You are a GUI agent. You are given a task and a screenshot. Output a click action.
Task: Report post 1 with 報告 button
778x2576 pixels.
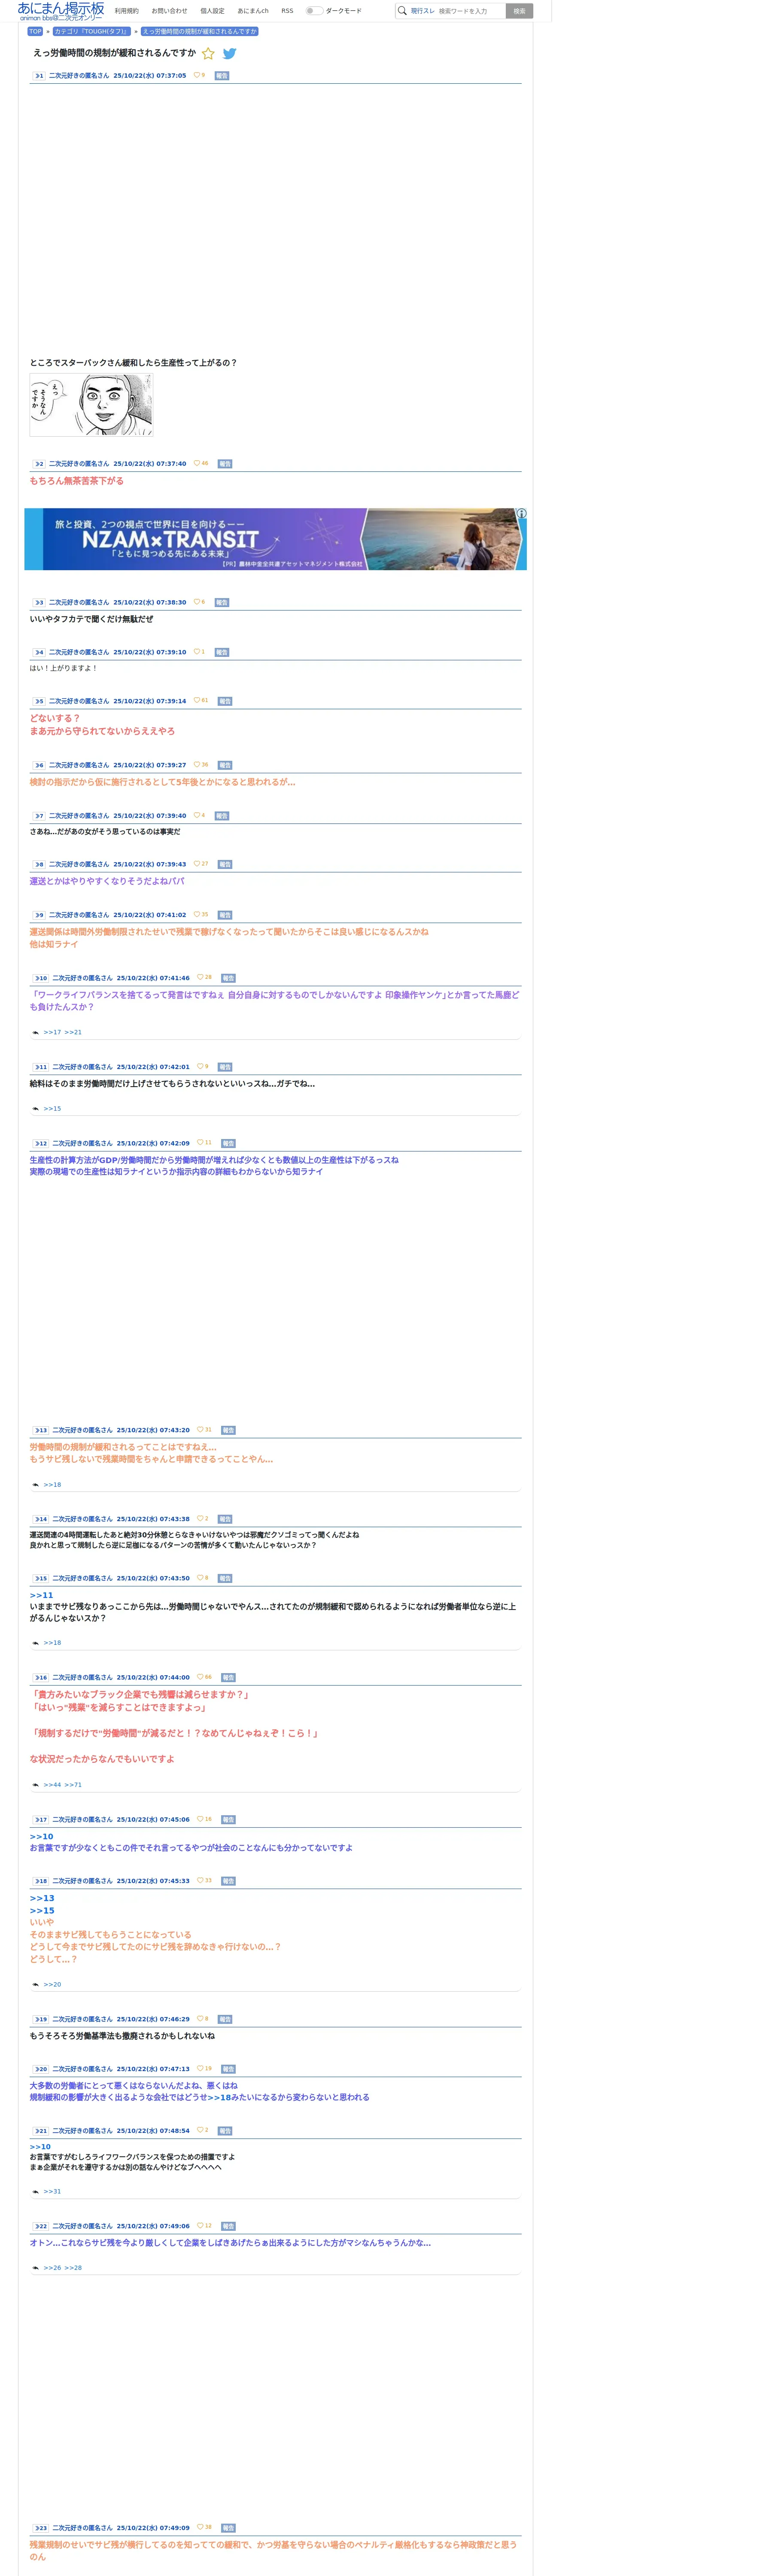pos(222,76)
